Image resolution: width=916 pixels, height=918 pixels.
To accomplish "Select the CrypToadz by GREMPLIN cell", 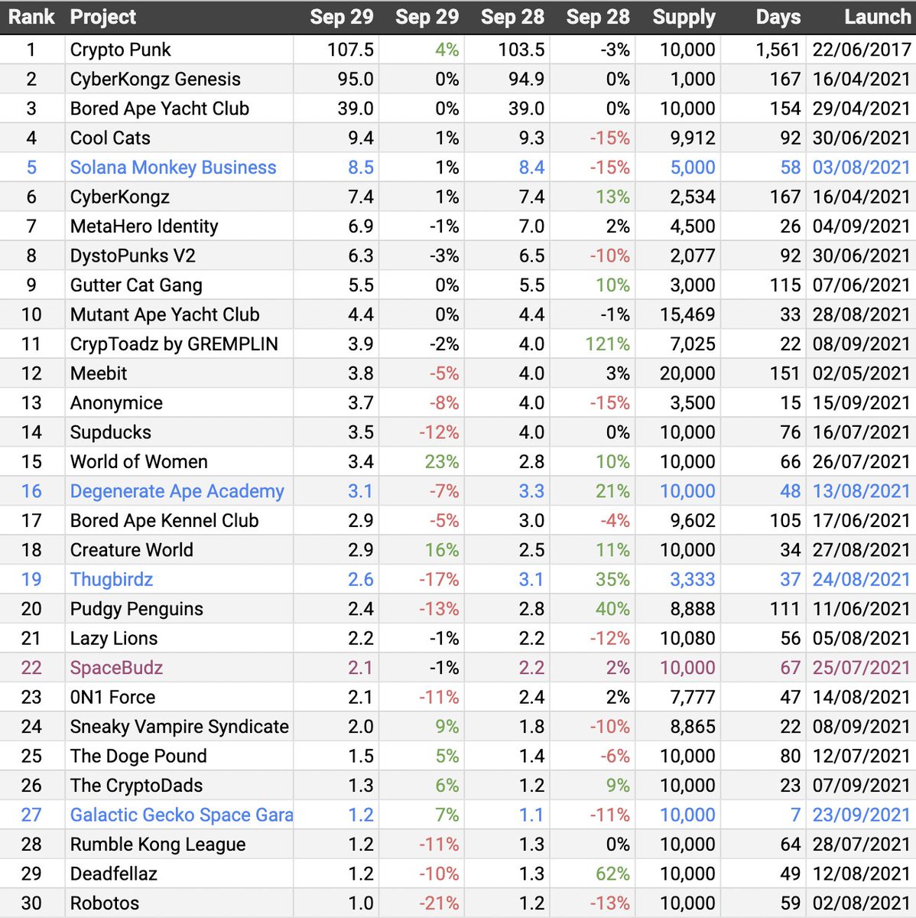I will point(179,344).
